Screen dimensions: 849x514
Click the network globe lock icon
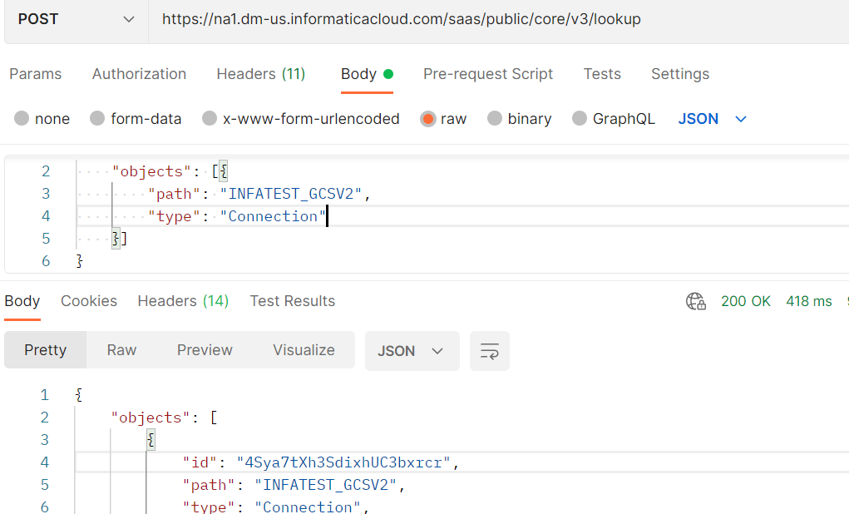coord(696,301)
